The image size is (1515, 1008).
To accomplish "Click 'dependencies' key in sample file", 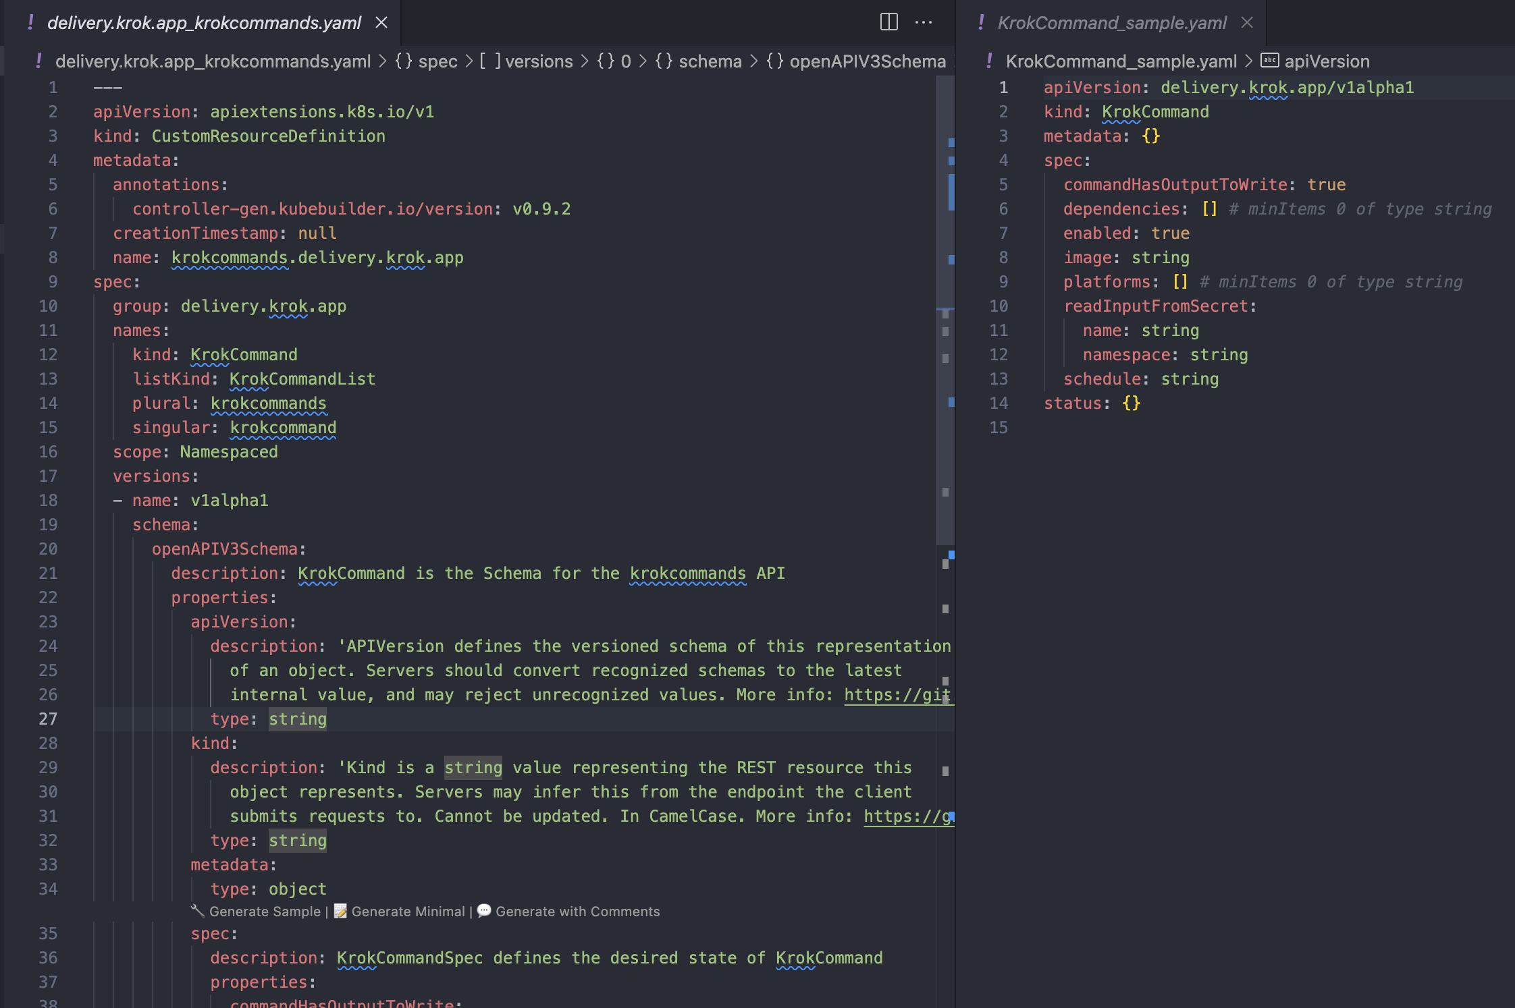I will tap(1121, 209).
